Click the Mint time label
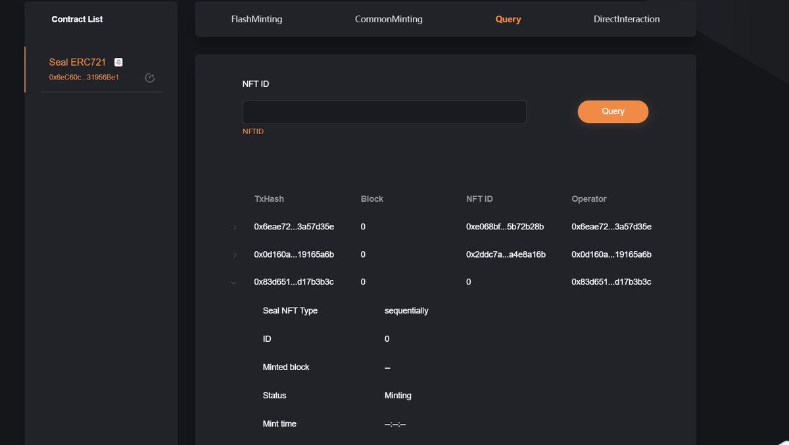The image size is (789, 445). [279, 424]
